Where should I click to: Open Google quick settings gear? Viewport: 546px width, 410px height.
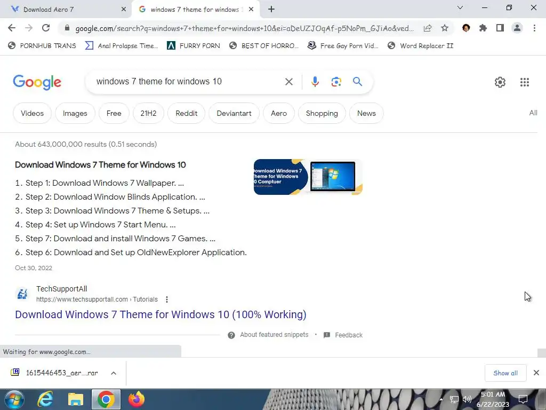pyautogui.click(x=500, y=82)
